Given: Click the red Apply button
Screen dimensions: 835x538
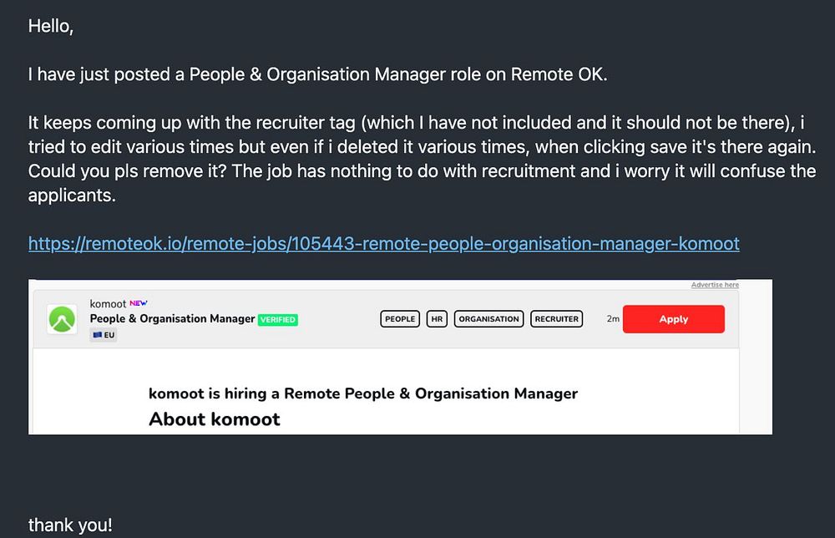Looking at the screenshot, I should click(x=673, y=319).
